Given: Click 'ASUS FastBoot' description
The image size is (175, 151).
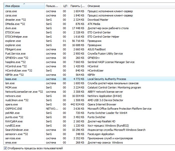Looking at the screenshot, I should click(96, 49).
